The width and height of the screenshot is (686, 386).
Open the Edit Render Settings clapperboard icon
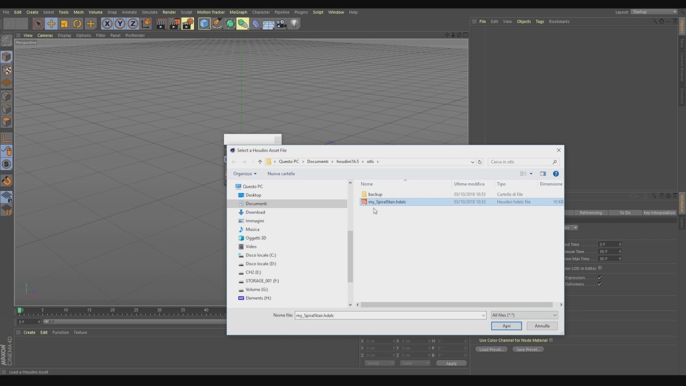point(188,24)
